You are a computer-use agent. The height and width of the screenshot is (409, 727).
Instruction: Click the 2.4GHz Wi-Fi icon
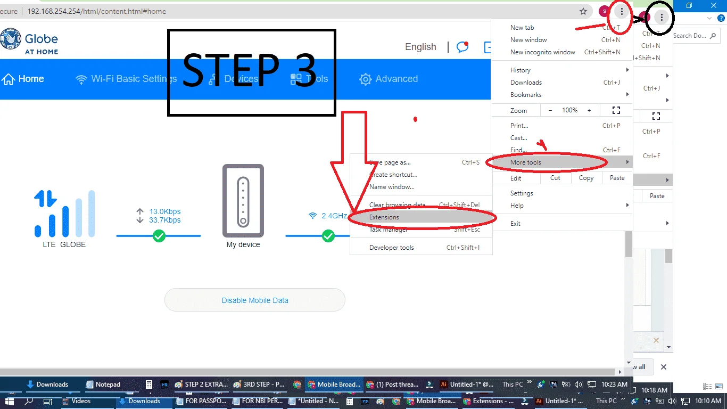(313, 216)
